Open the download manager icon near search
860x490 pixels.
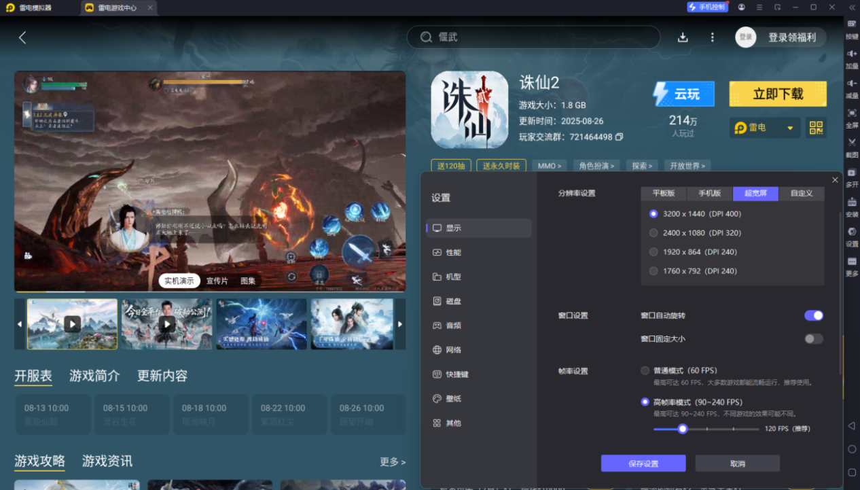point(683,37)
